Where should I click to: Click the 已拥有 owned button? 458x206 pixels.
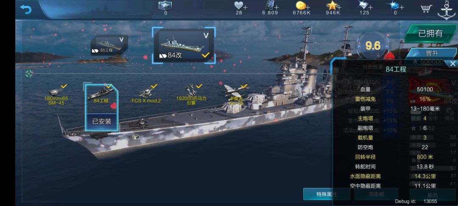click(x=430, y=34)
